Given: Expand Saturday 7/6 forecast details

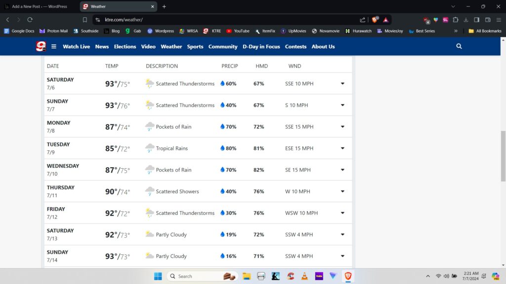Looking at the screenshot, I should pos(342,84).
